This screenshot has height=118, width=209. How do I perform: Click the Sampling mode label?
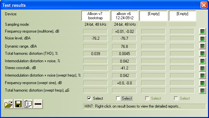pyautogui.click(x=17, y=24)
